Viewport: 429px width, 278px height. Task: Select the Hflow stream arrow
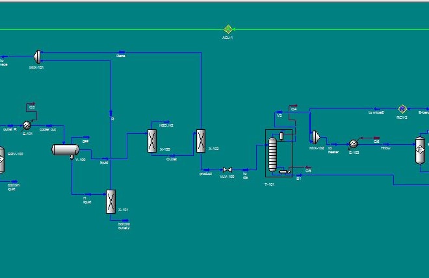385,144
